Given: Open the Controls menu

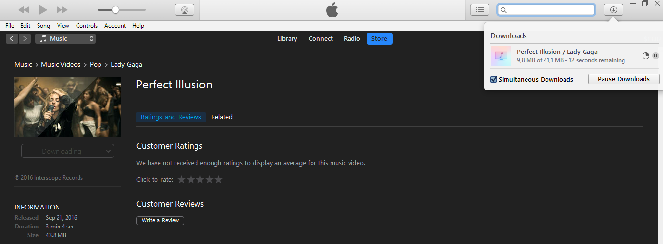Looking at the screenshot, I should click(x=87, y=26).
